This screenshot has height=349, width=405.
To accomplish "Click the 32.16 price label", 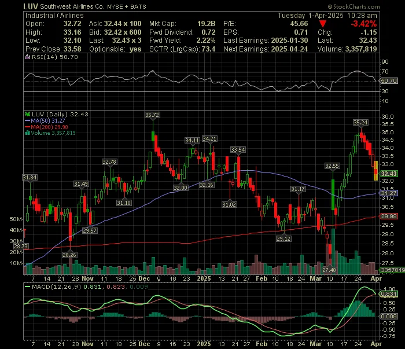I will coord(207,185).
